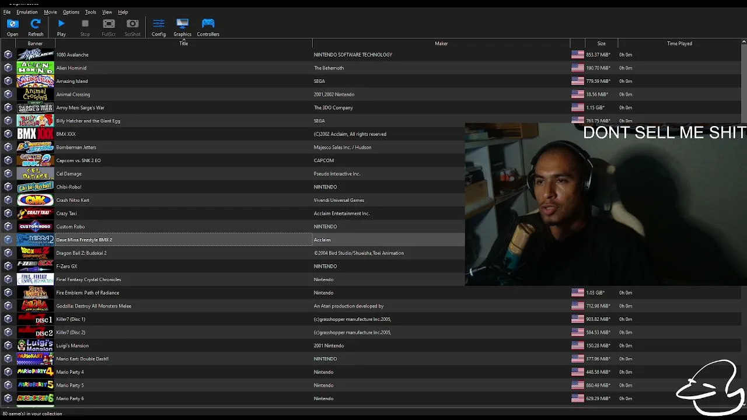This screenshot has width=747, height=420.
Task: Click the 80 game(s) in your collection status text
Action: pyautogui.click(x=32, y=414)
